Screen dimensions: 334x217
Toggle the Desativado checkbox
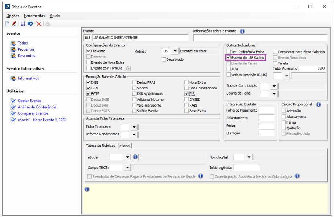(164, 59)
